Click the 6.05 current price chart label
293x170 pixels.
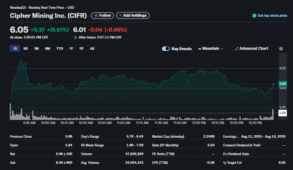click(283, 84)
